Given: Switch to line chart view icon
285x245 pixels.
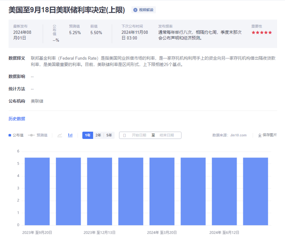Looking at the screenshot, I should point(60,135).
